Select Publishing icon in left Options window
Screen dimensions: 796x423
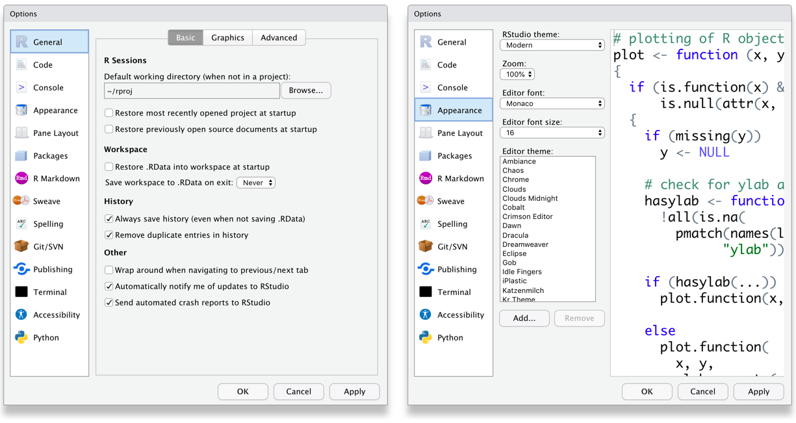[x=21, y=269]
